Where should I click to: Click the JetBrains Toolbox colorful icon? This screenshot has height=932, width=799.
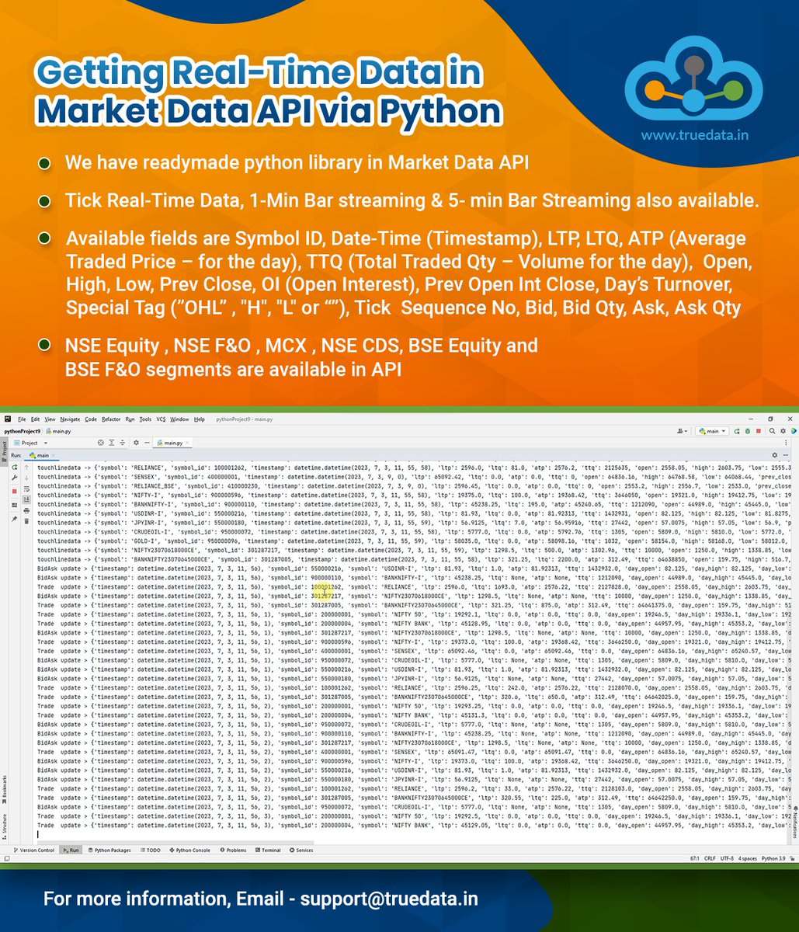click(x=793, y=431)
